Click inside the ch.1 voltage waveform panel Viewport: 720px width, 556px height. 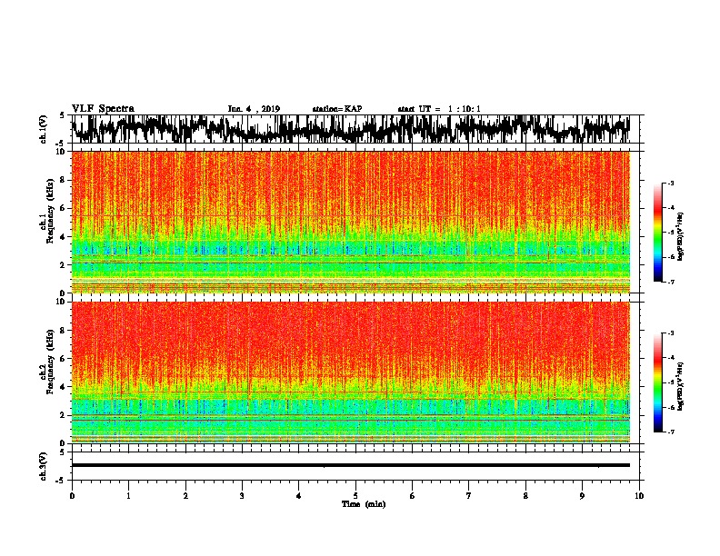pos(355,129)
